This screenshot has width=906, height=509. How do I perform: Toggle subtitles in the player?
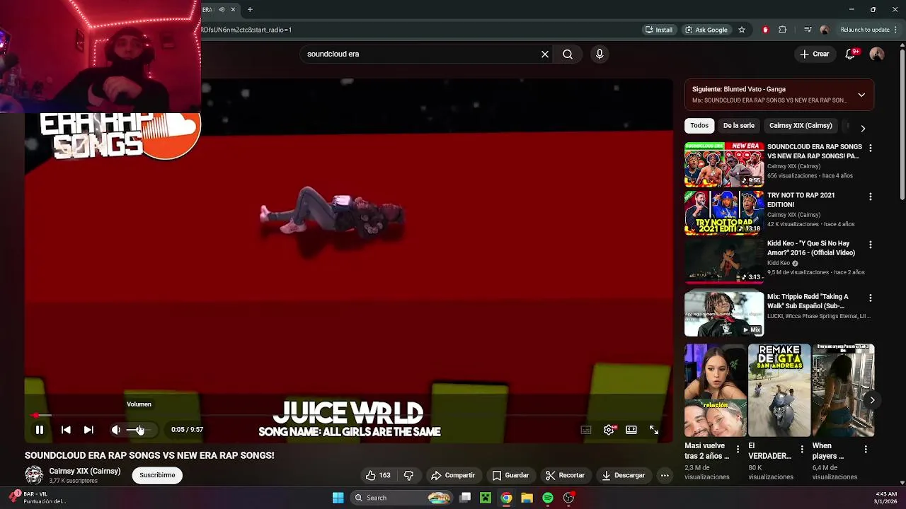[586, 430]
